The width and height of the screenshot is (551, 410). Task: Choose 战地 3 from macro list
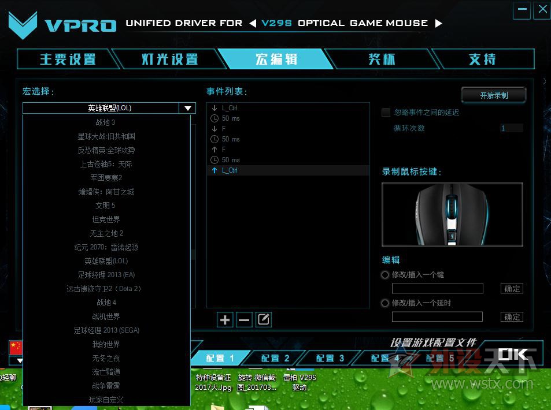coord(105,122)
